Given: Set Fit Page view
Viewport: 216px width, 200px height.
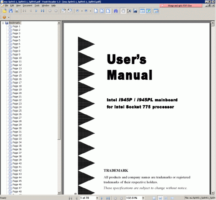Looking at the screenshot, I should (102, 11).
